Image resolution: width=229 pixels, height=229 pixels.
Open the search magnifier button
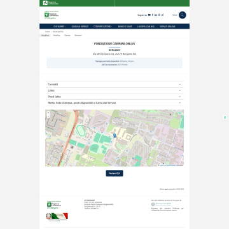tap(183, 15)
